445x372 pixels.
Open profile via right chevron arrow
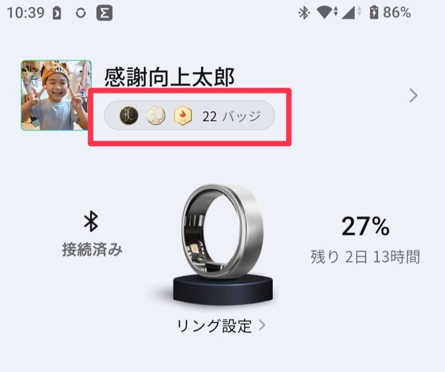click(x=414, y=95)
